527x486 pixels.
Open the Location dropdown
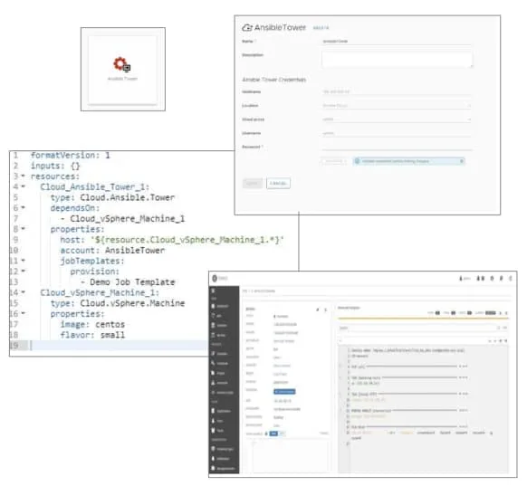[x=396, y=106]
